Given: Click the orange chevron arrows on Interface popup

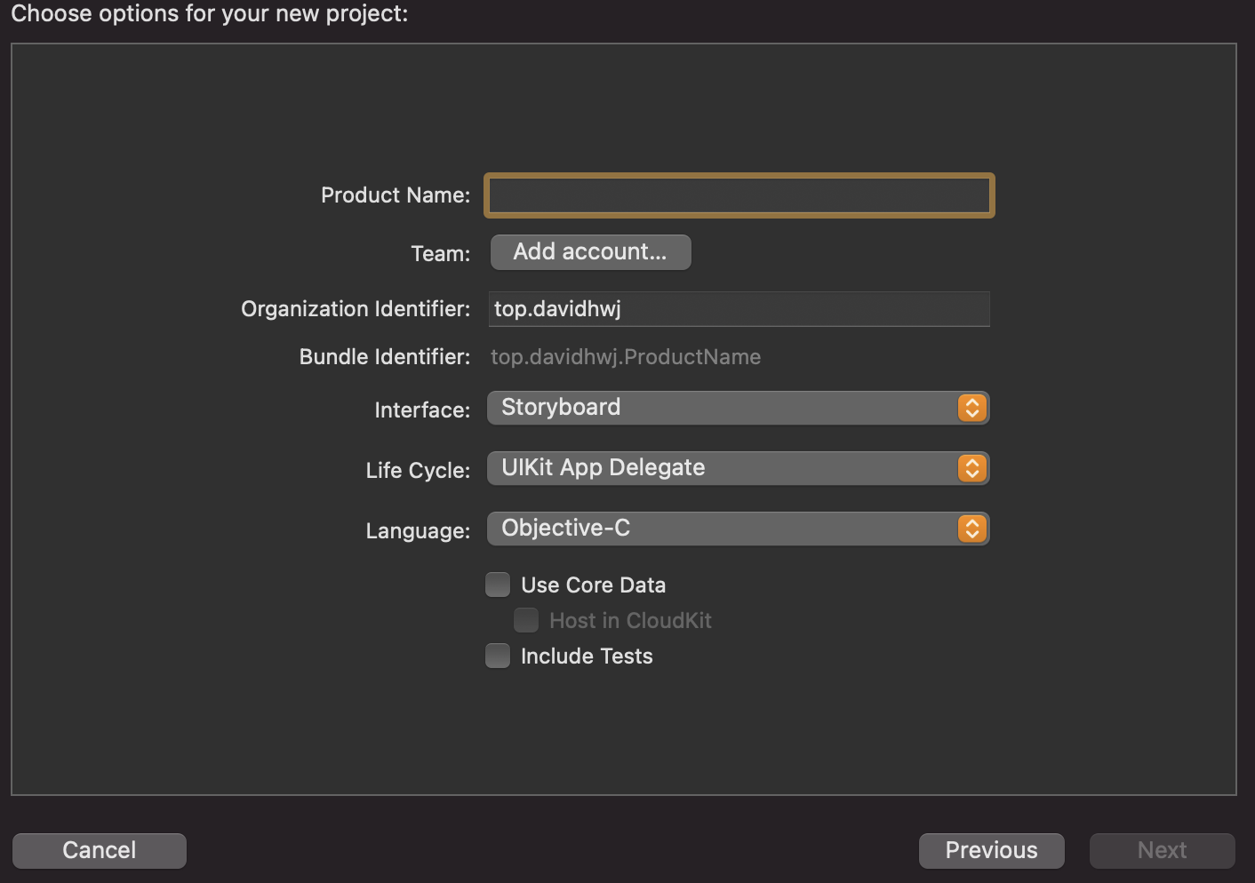Looking at the screenshot, I should [x=972, y=408].
